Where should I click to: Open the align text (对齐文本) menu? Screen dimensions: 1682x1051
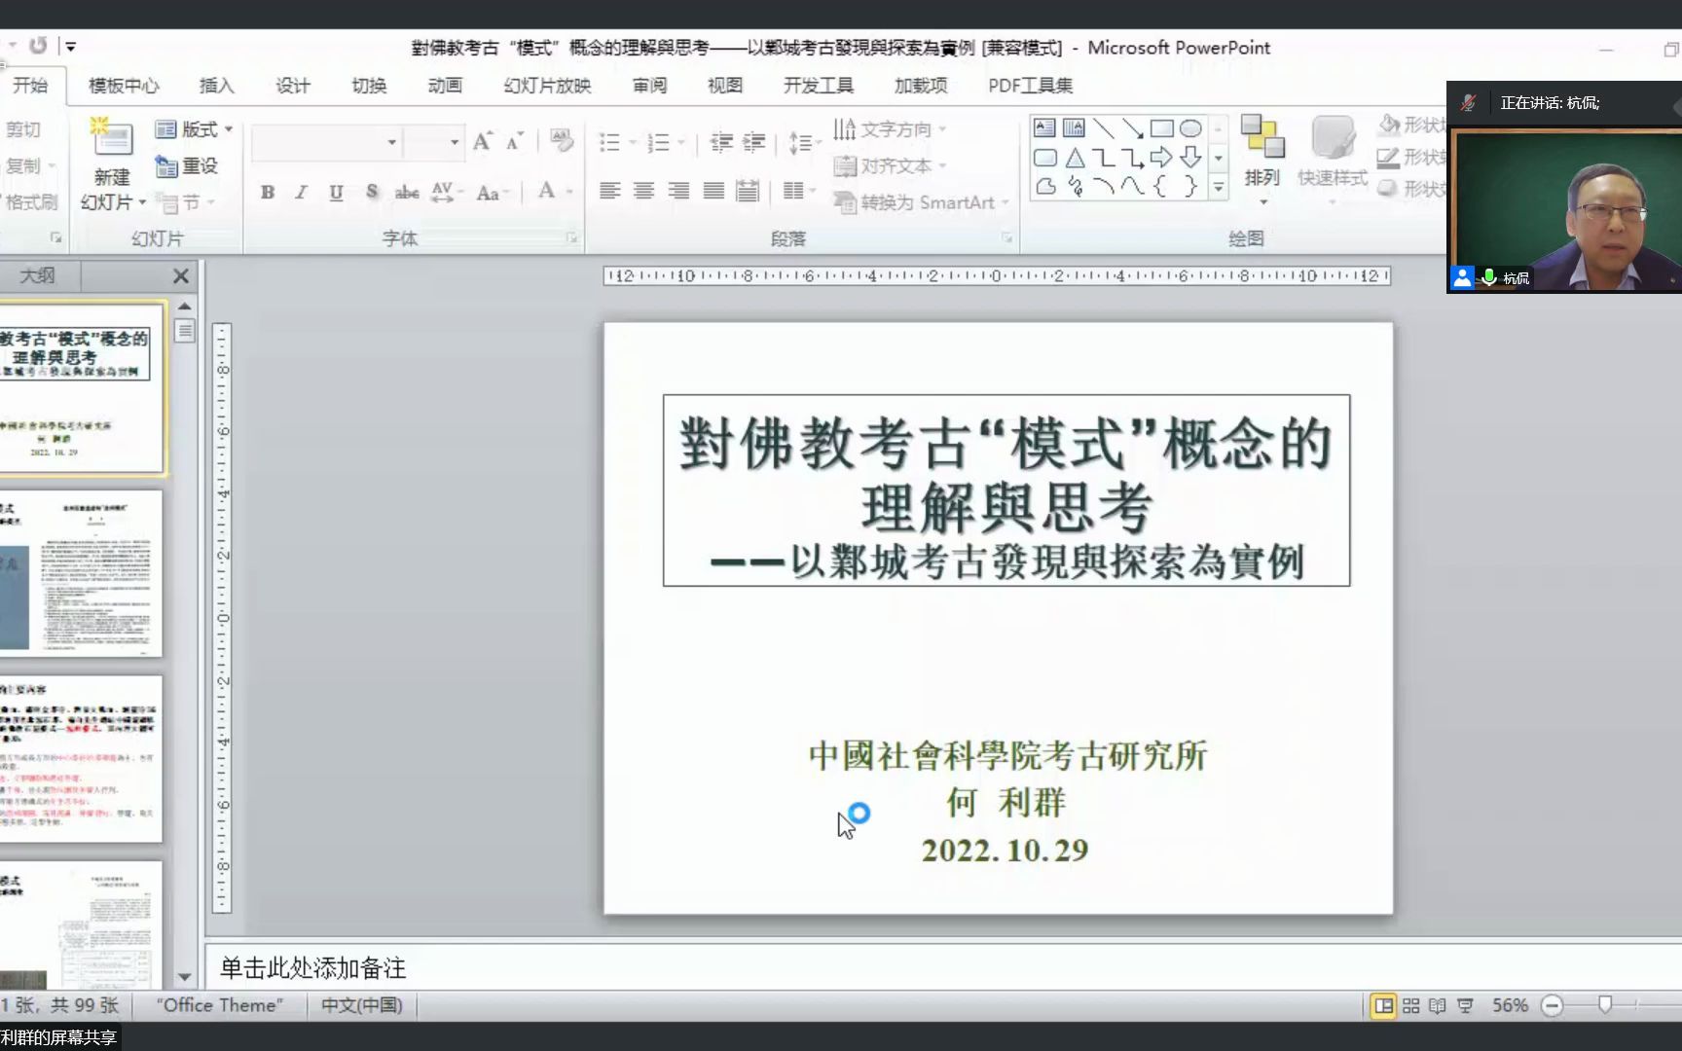890,166
